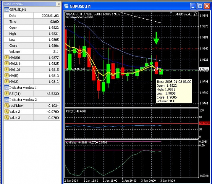
Task: Click the current price label 1.9812 on price axis
Action: [204, 69]
